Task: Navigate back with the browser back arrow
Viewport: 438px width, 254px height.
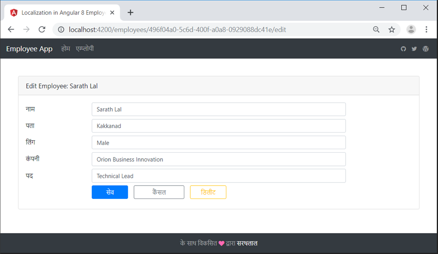Action: (11, 30)
